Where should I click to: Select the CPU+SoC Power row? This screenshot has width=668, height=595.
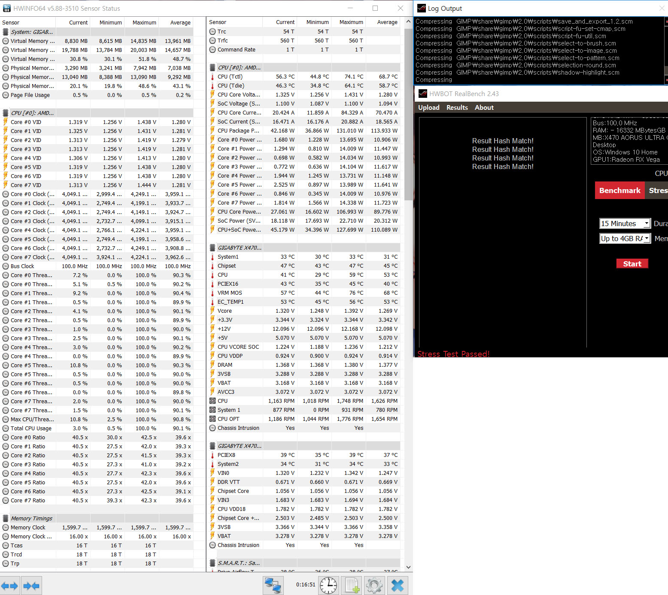(304, 230)
